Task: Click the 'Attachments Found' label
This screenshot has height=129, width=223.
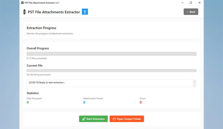Action: coord(93,98)
